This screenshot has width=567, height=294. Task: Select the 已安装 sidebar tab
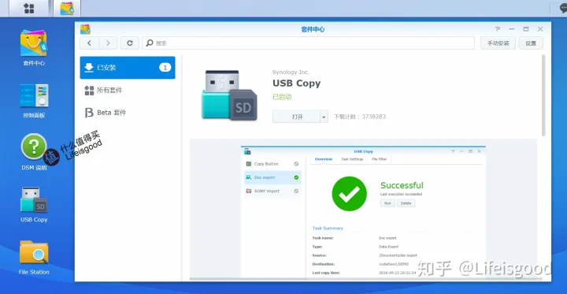[128, 68]
